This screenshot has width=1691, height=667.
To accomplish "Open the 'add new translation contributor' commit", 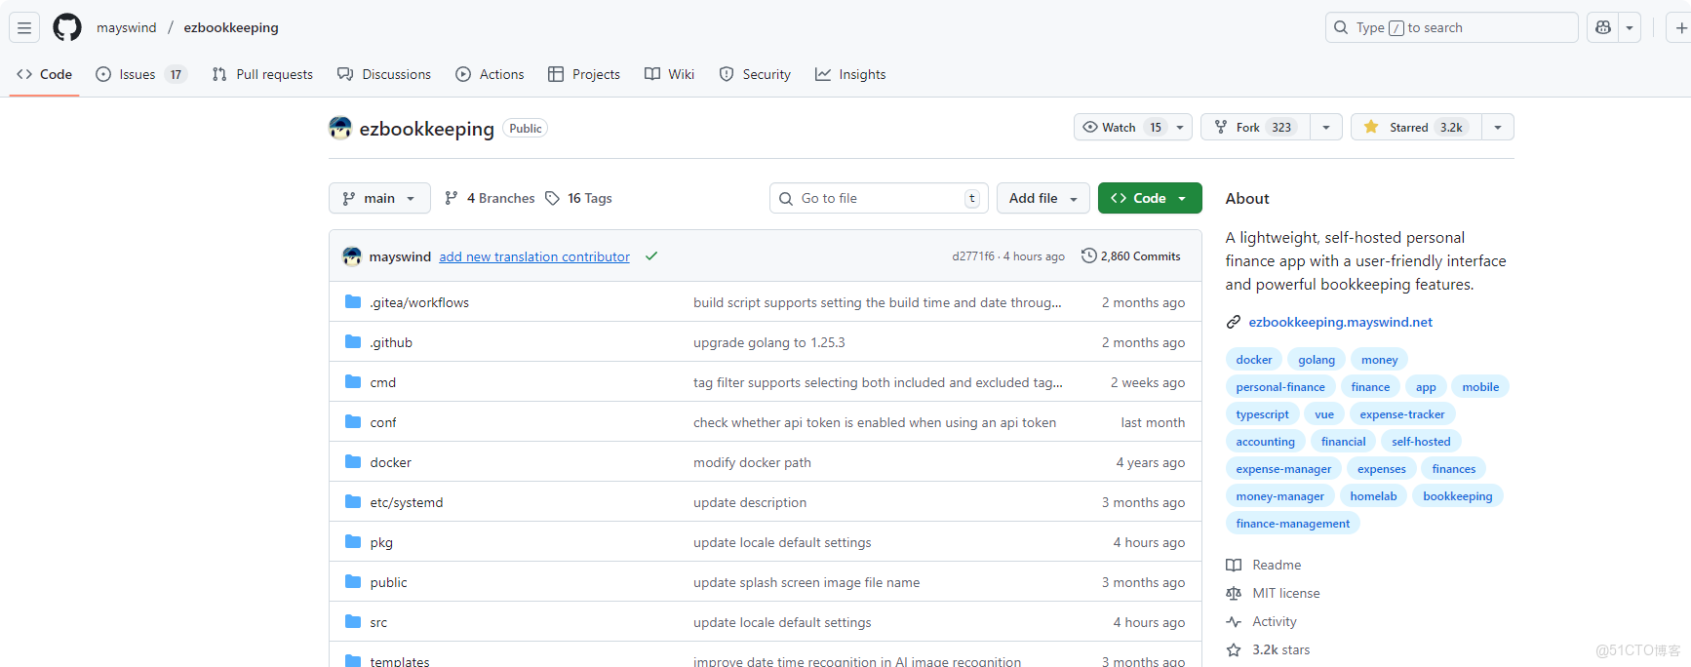I will point(534,256).
